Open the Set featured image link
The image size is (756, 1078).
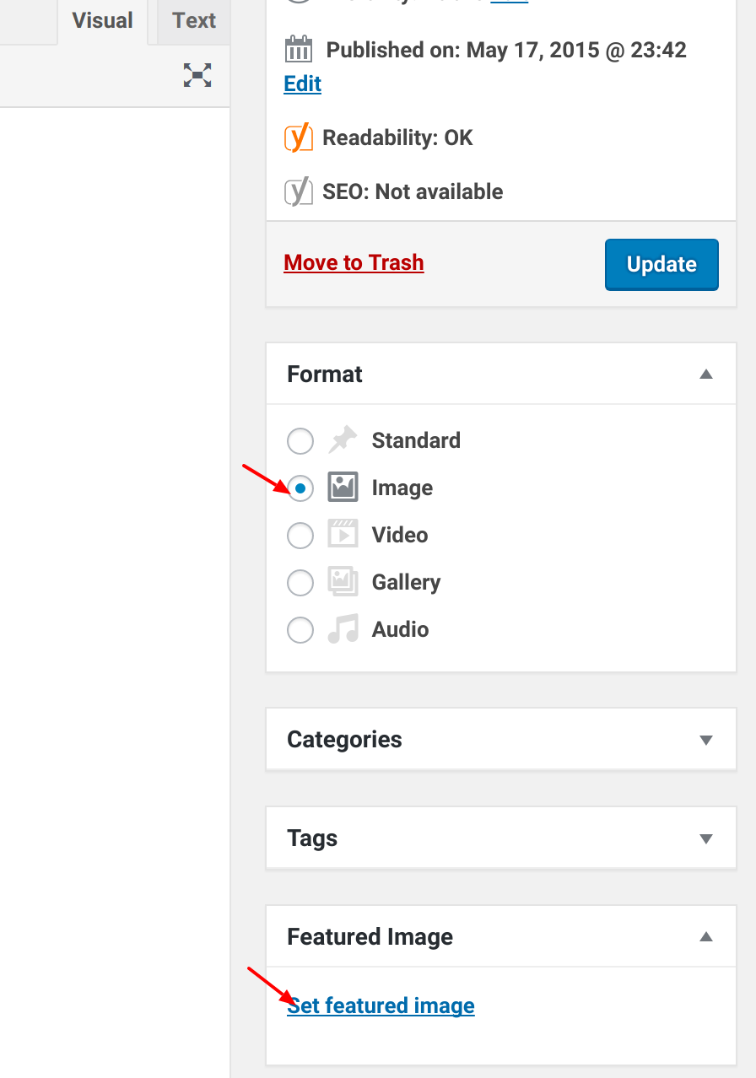click(381, 1005)
